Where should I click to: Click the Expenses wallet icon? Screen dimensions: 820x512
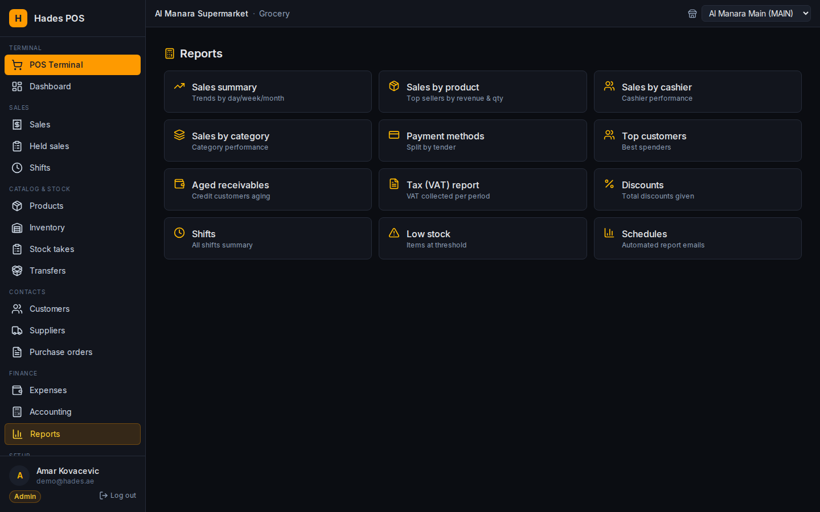pyautogui.click(x=17, y=390)
